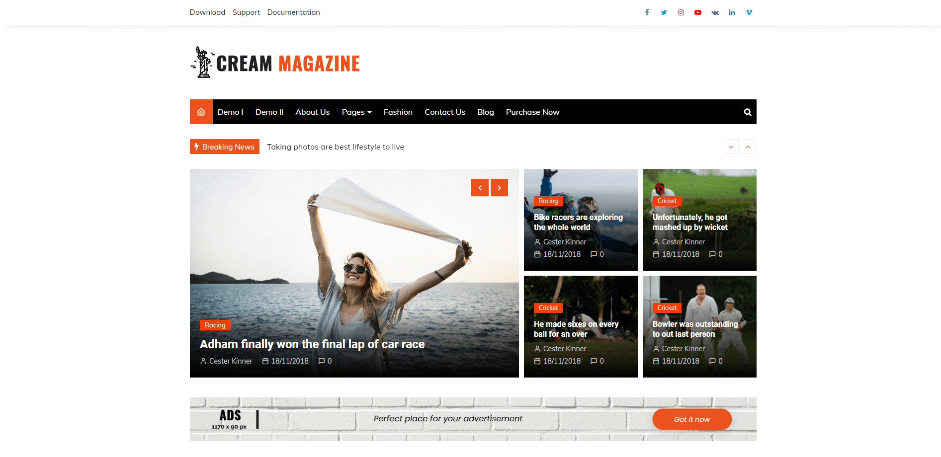Open the Instagram social link
Image resolution: width=941 pixels, height=457 pixels.
[x=681, y=12]
